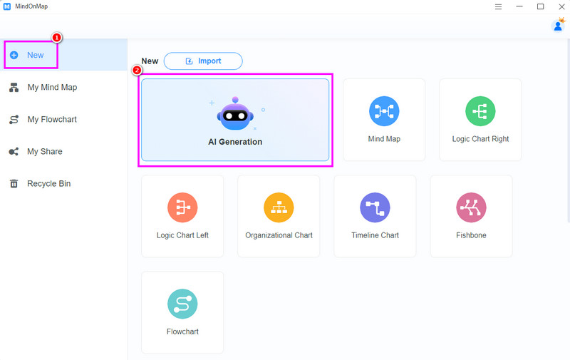Viewport: 570px width, 360px height.
Task: Choose the green Logic Chart Right icon
Action: click(480, 111)
